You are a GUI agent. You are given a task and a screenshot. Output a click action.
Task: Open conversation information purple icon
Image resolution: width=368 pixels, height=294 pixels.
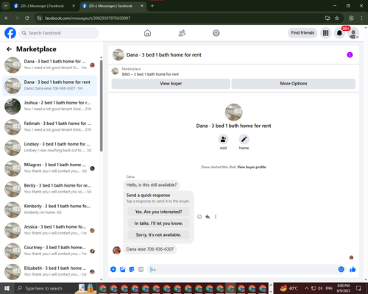pyautogui.click(x=350, y=55)
